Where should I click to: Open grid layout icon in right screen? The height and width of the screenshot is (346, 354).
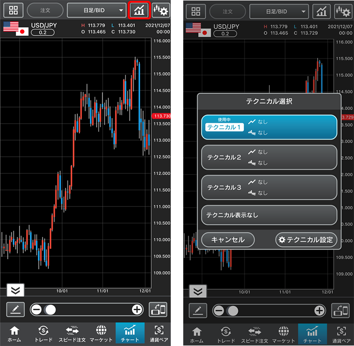click(196, 11)
